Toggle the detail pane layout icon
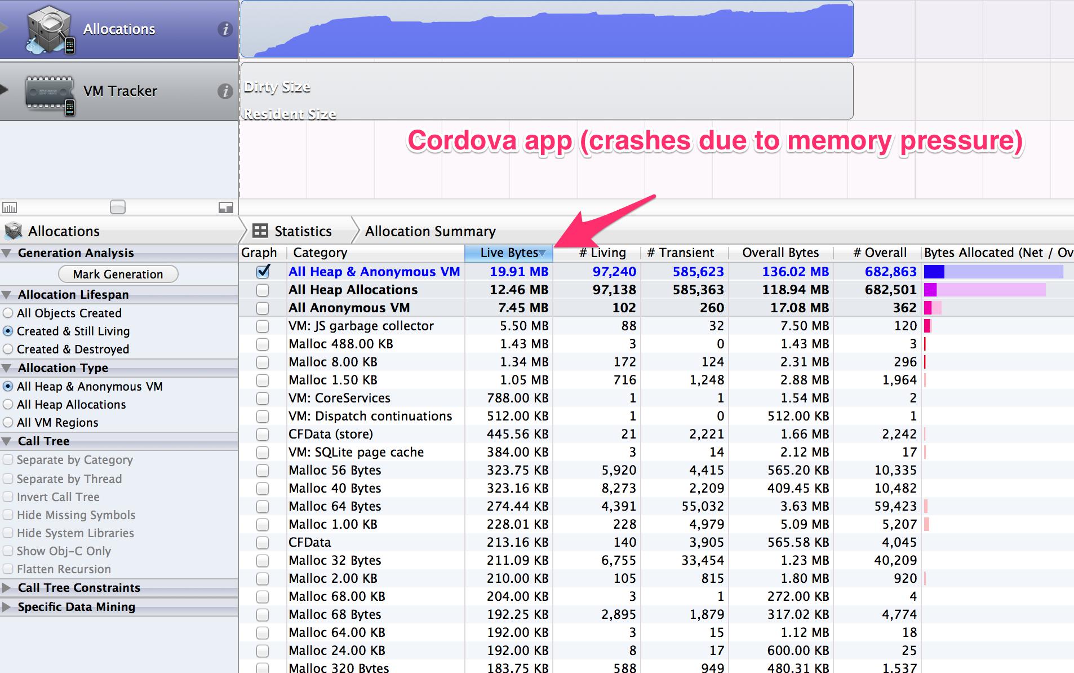Screen dimensions: 1074x673 pyautogui.click(x=225, y=207)
